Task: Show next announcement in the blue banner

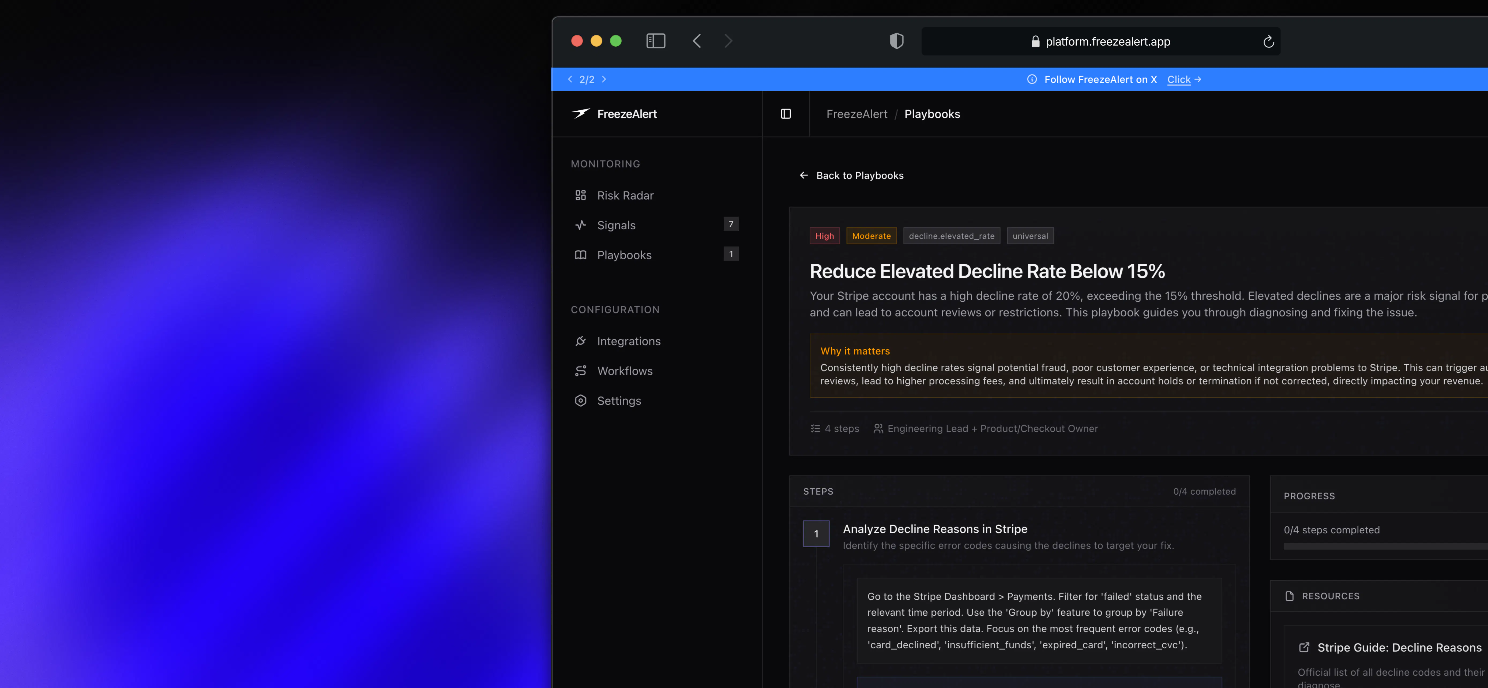Action: pyautogui.click(x=604, y=79)
